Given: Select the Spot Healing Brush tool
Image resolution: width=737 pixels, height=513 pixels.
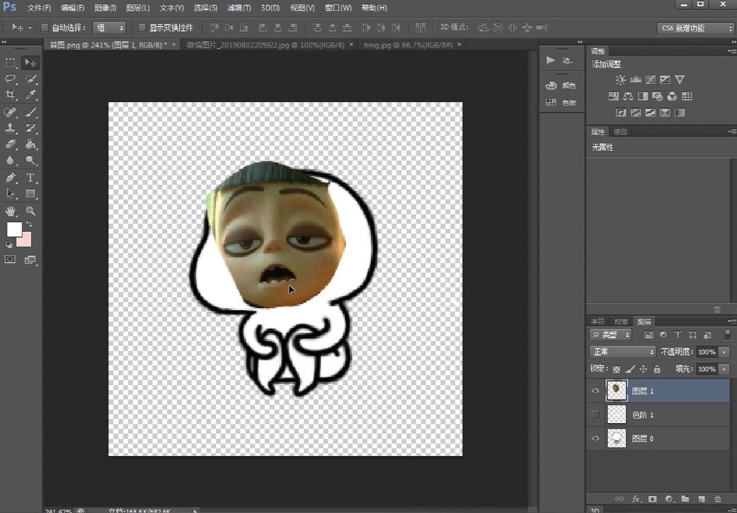Looking at the screenshot, I should tap(11, 112).
